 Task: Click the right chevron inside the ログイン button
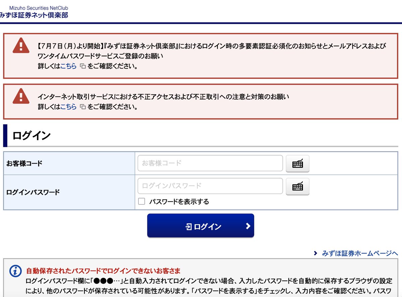pos(247,226)
